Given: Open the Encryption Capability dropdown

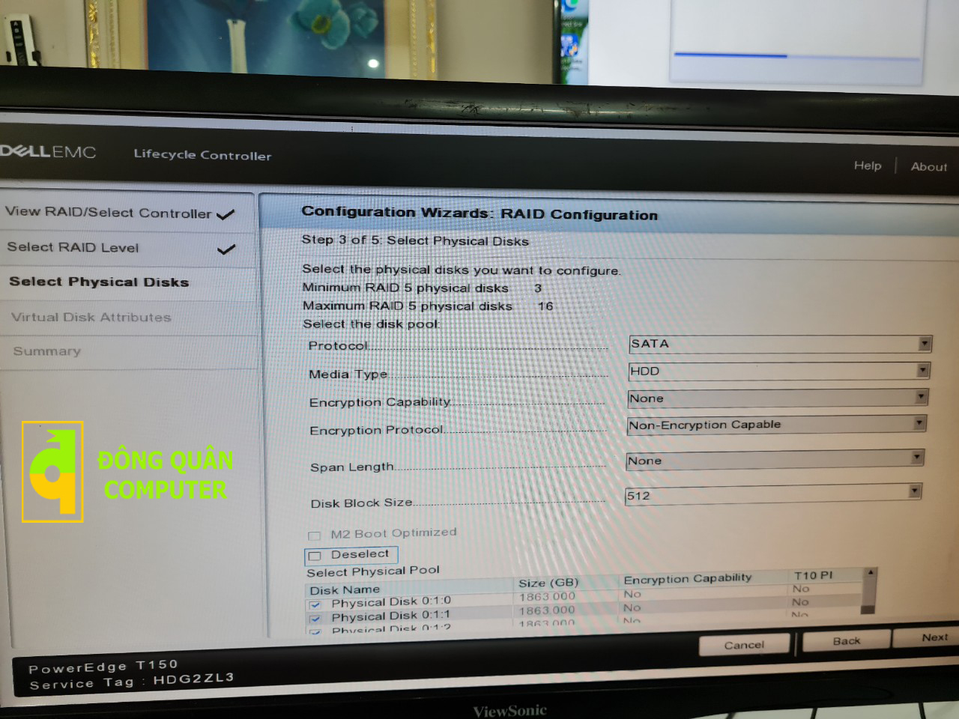Looking at the screenshot, I should point(778,398).
